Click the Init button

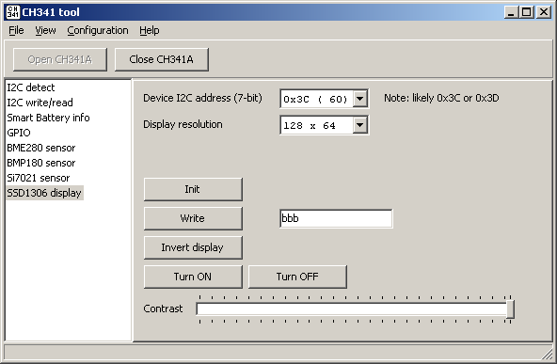tap(193, 189)
